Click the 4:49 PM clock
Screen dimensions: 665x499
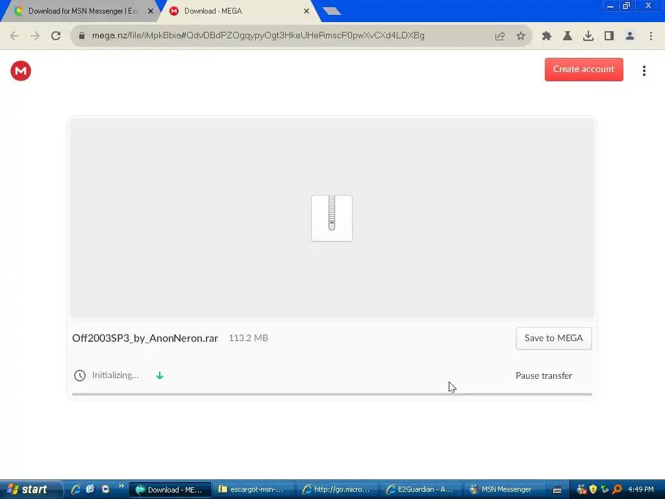click(x=640, y=489)
